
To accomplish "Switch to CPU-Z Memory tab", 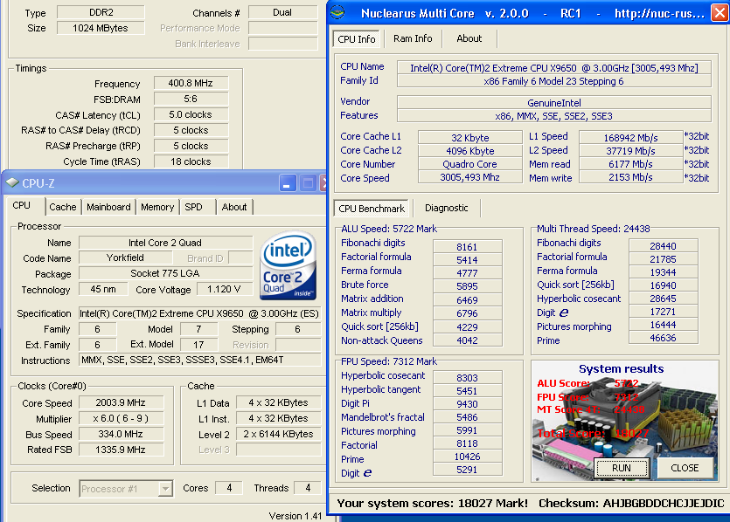I will coord(157,207).
